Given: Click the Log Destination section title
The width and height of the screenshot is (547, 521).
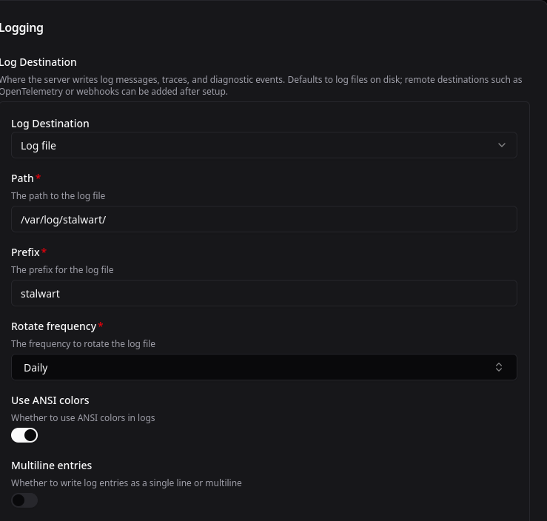Looking at the screenshot, I should [38, 62].
